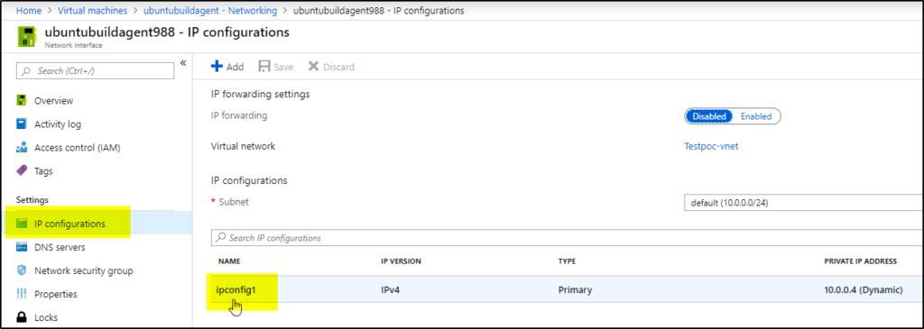Set IP forwarding to Enabled

757,116
